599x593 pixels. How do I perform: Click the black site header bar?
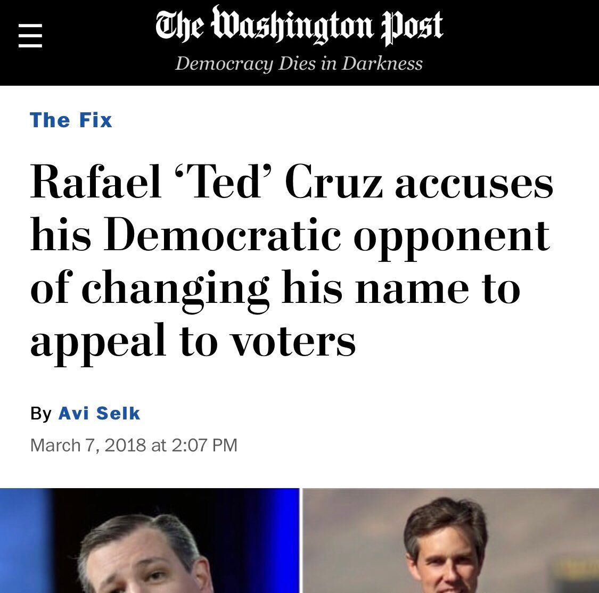click(x=299, y=43)
